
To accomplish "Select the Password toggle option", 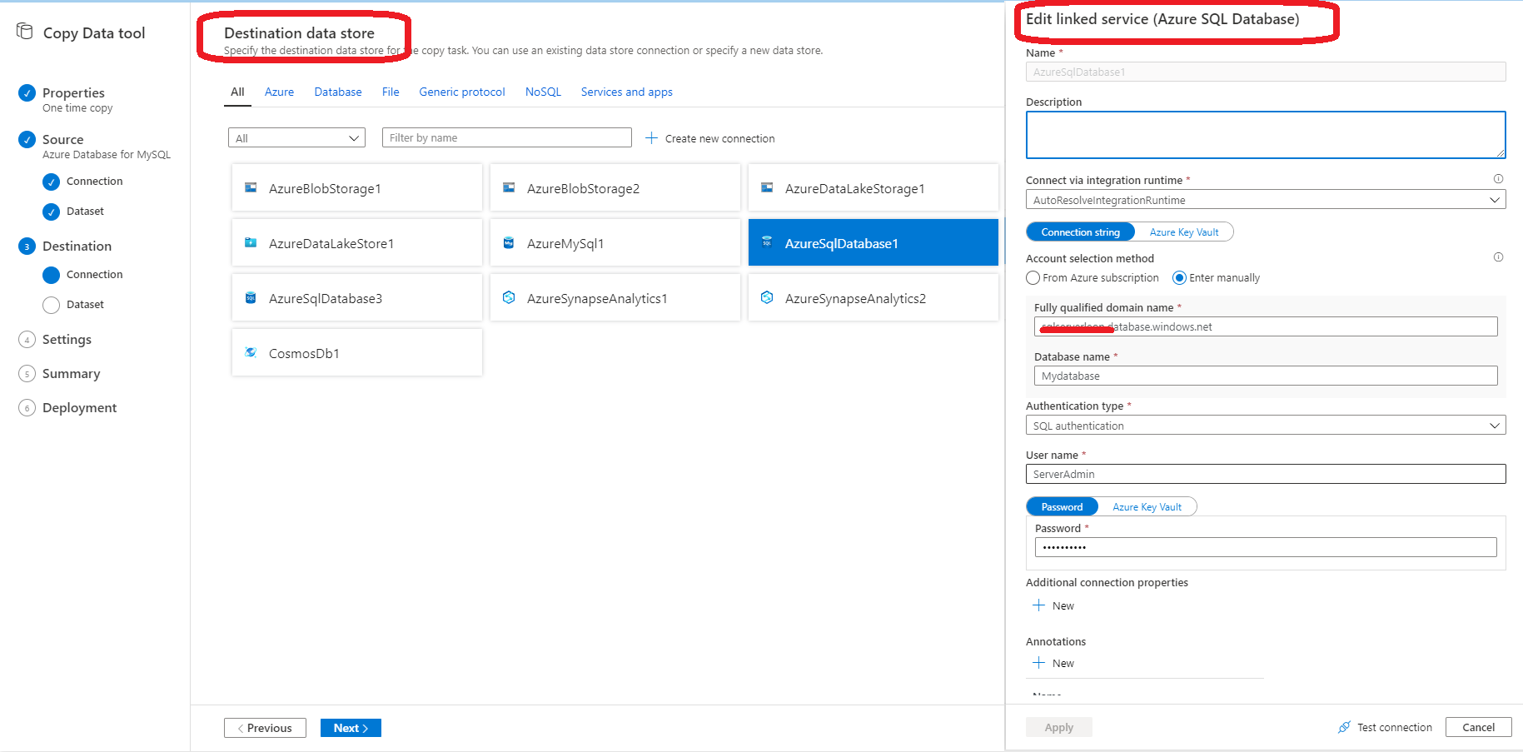I will 1062,507.
